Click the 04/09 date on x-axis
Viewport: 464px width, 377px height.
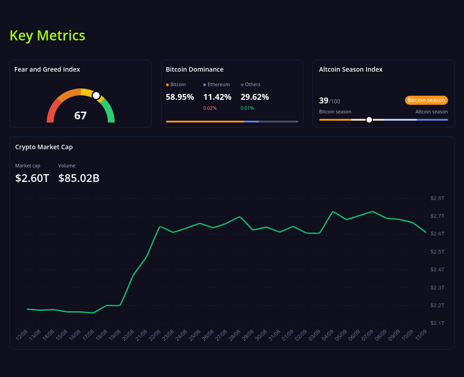328,335
